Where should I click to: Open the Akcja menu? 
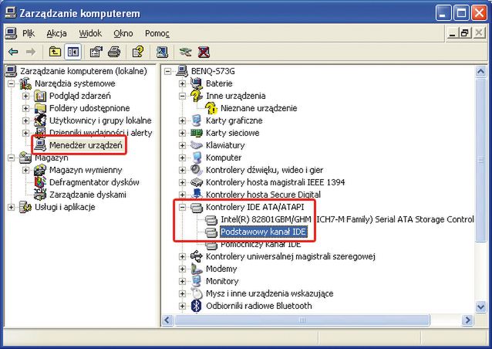[x=56, y=33]
